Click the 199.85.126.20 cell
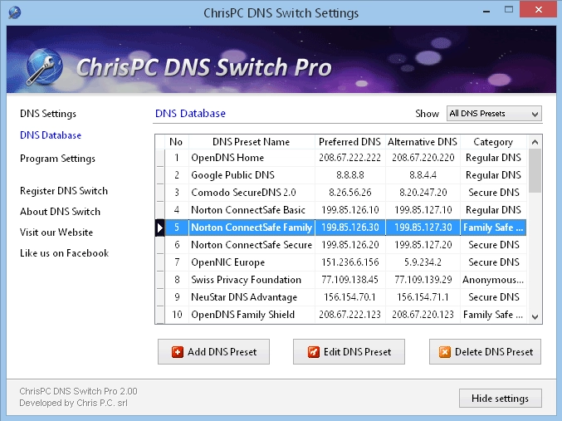This screenshot has width=562, height=421. (x=349, y=245)
